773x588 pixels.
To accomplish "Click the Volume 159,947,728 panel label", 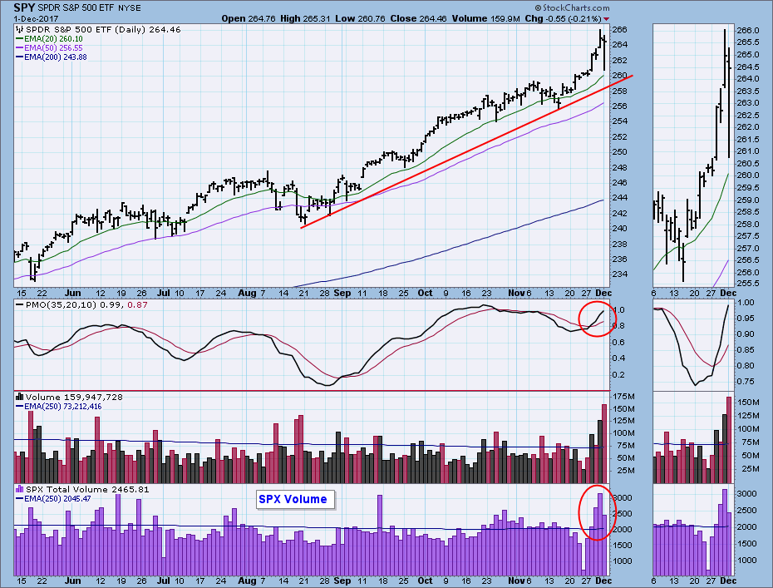I will (74, 397).
